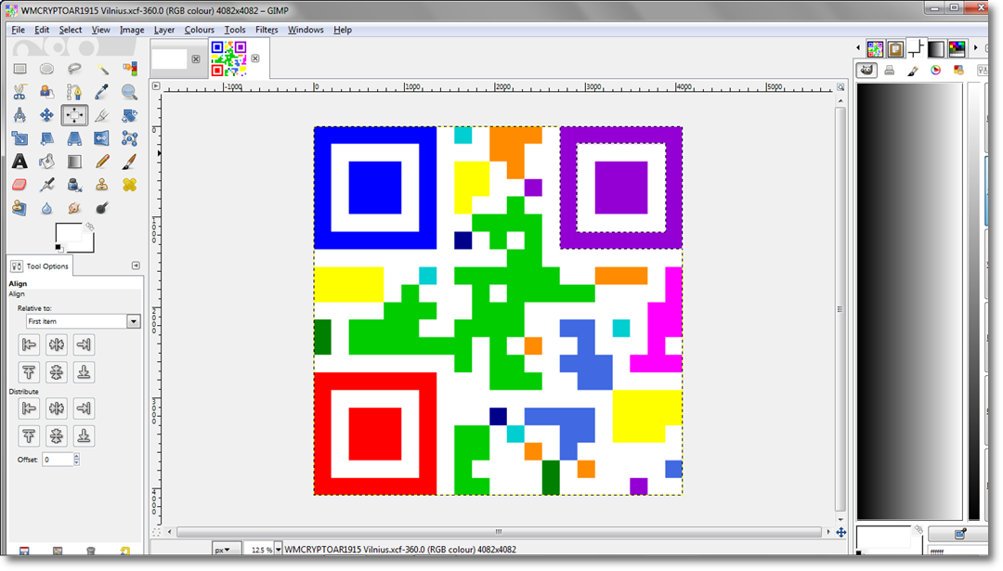Open the canvas menu triangle at ruler corner

(155, 85)
